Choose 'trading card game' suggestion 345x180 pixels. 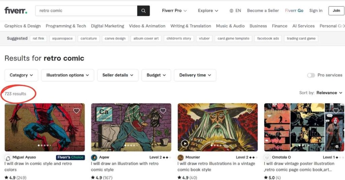tap(301, 38)
